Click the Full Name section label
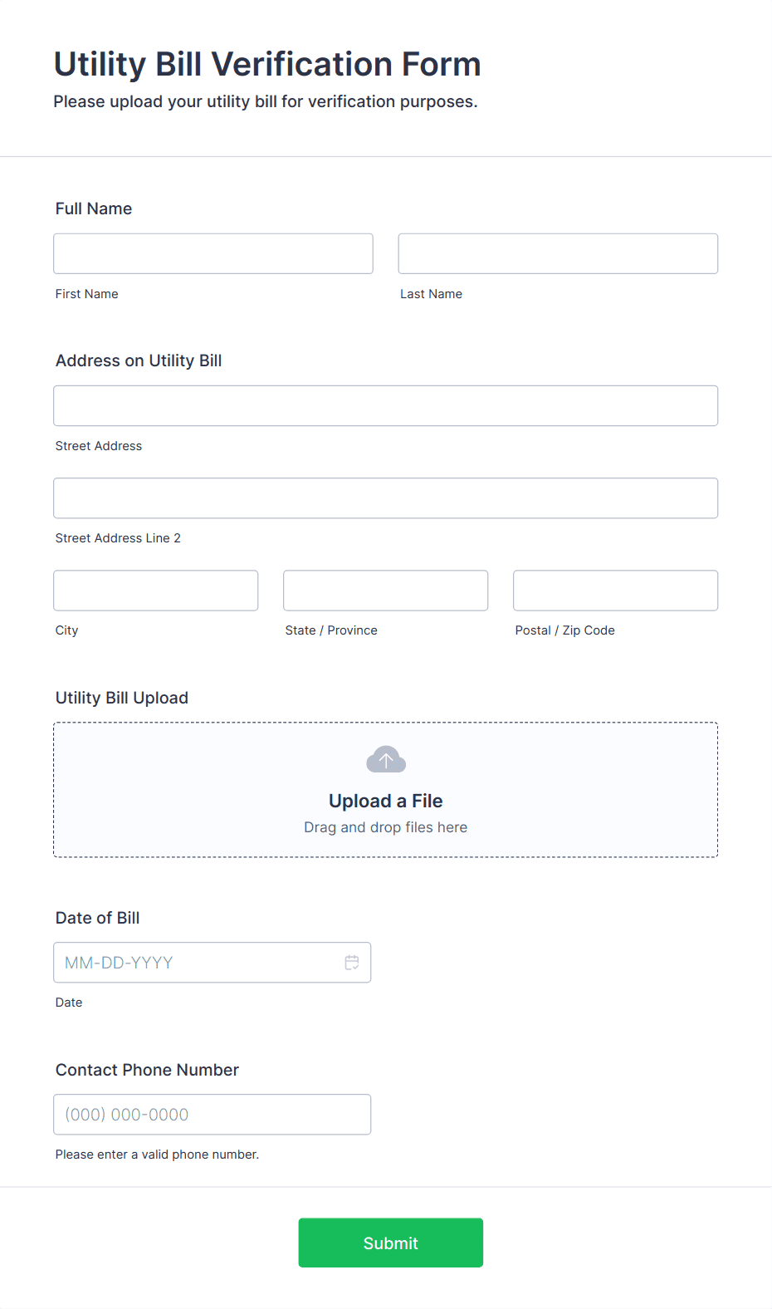 pyautogui.click(x=93, y=208)
